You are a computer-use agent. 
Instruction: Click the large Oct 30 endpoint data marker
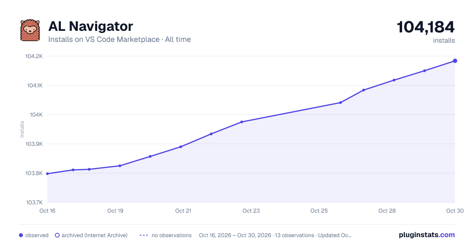(x=455, y=61)
